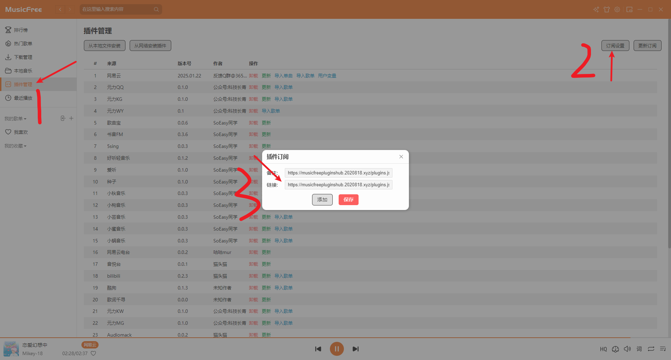The image size is (671, 360).
Task: Open 本地音乐 in the sidebar
Action: (x=38, y=71)
